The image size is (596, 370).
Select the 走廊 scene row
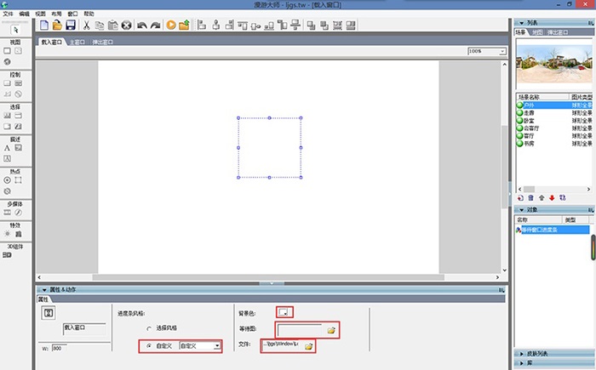click(x=553, y=113)
